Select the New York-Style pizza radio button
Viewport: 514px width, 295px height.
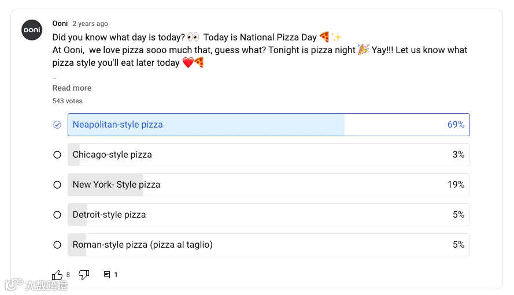[57, 185]
